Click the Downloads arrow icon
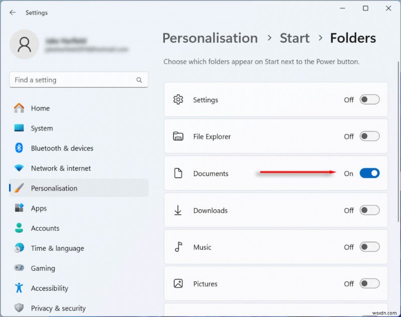 (x=178, y=210)
